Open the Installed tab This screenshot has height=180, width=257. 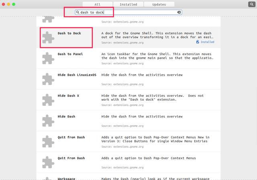(128, 4)
